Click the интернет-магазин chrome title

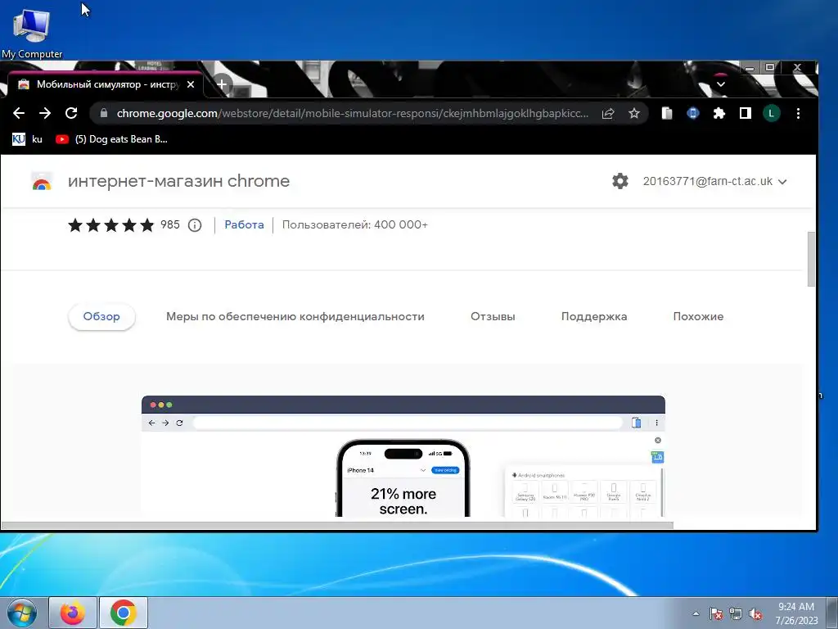[x=178, y=181]
